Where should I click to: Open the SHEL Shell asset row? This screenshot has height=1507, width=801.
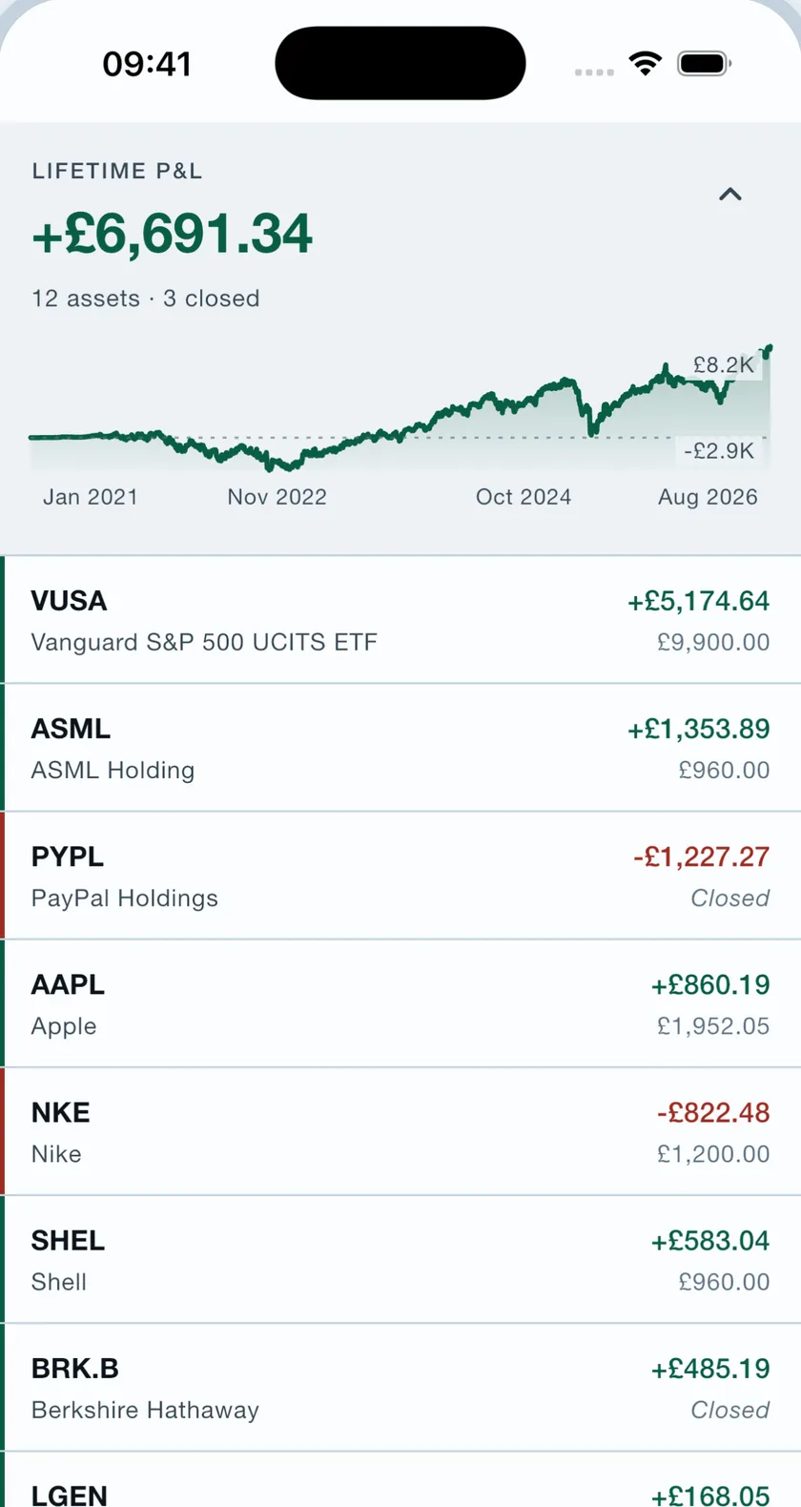400,1259
